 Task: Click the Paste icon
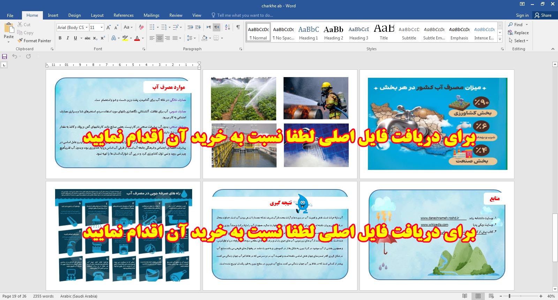(9, 28)
